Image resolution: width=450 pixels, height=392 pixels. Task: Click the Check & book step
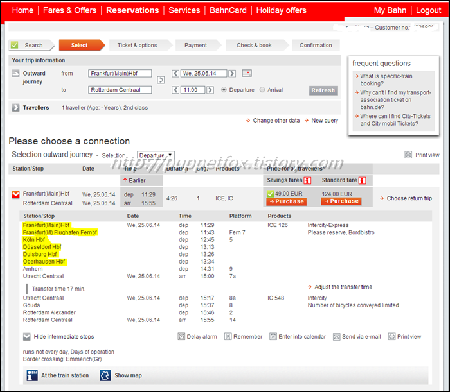point(257,45)
